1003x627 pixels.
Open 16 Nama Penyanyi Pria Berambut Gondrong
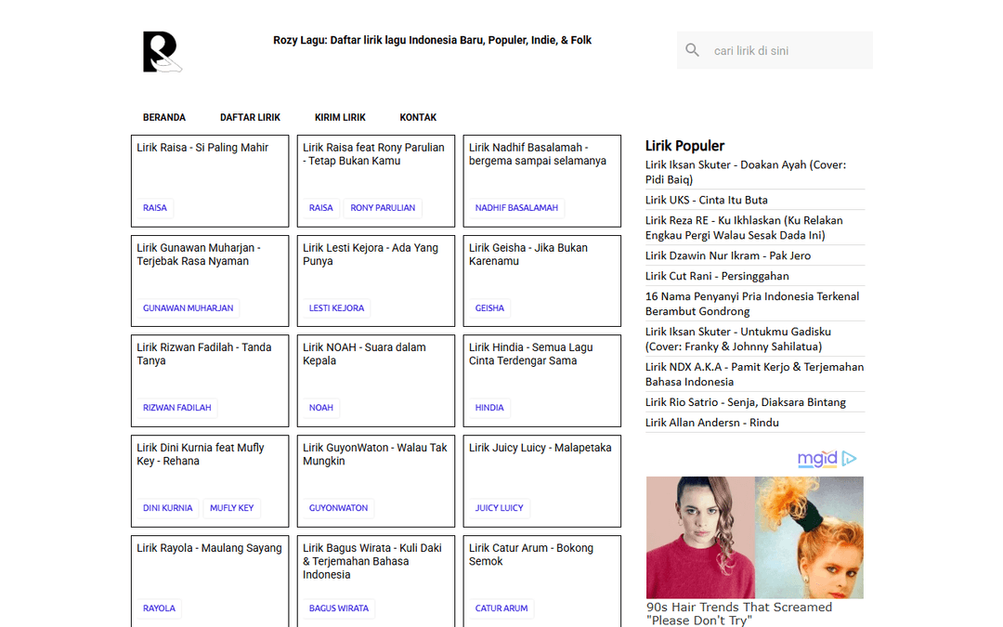(x=752, y=304)
